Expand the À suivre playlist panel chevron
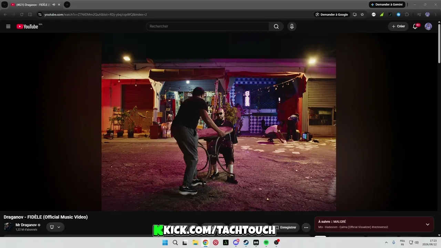 tap(428, 225)
